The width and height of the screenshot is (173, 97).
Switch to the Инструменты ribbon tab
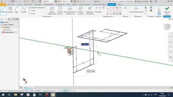(x=49, y=4)
